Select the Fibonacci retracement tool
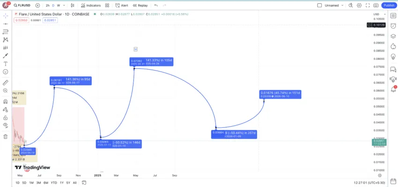 click(x=5, y=32)
